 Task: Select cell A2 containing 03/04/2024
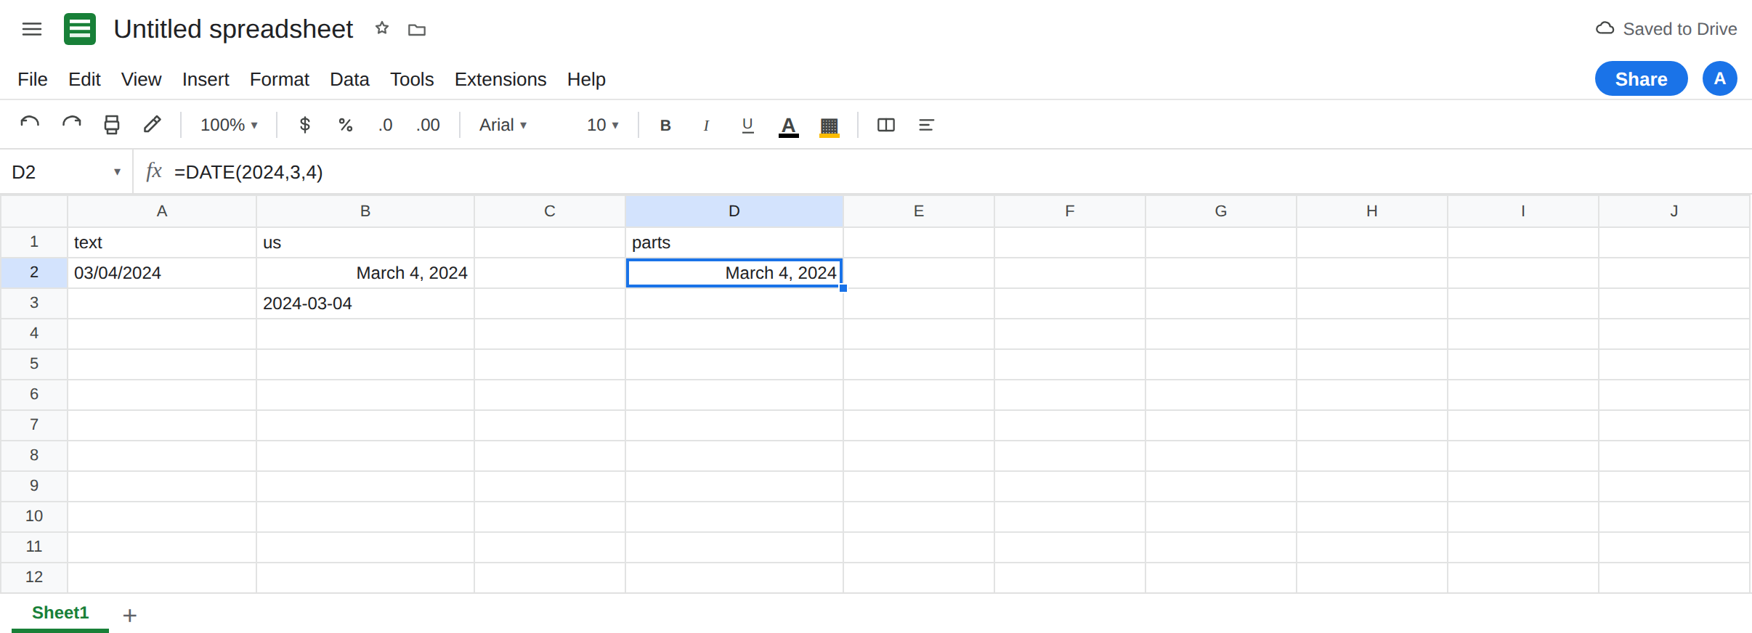tap(162, 273)
